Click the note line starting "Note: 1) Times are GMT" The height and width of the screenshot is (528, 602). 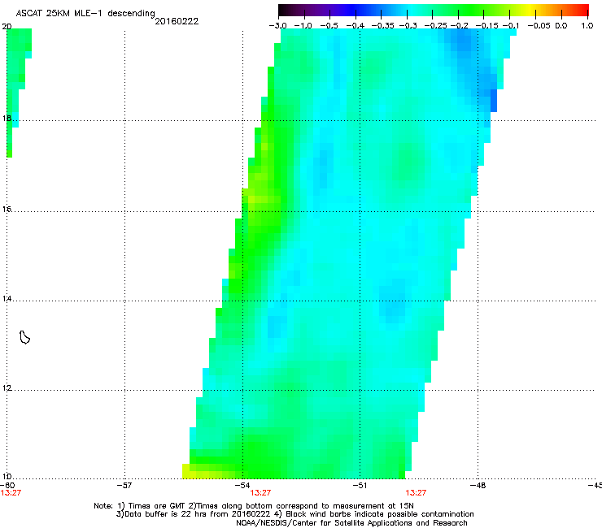253,506
